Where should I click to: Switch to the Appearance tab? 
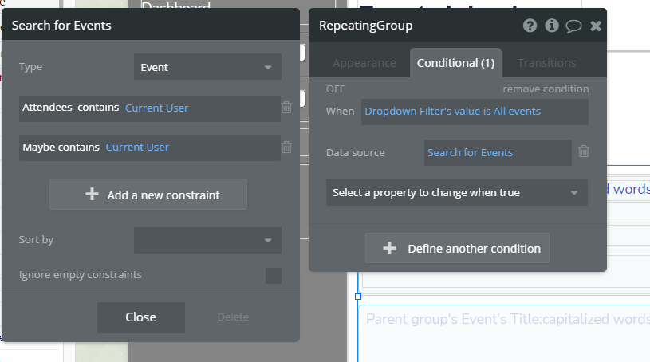[364, 63]
